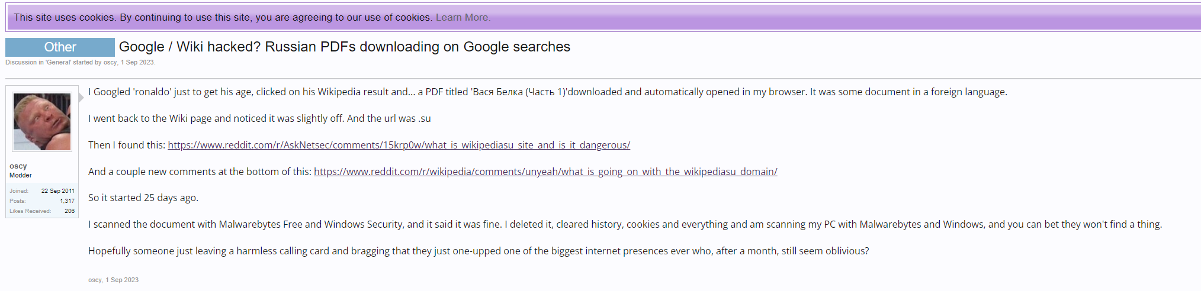Image resolution: width=1201 pixels, height=291 pixels.
Task: Follow 'Learn More' in the cookie notice
Action: (463, 17)
